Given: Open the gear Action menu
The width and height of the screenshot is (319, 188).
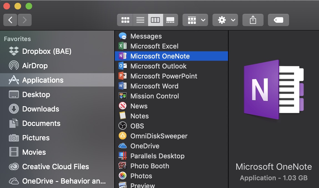Looking at the screenshot, I should click(x=225, y=20).
